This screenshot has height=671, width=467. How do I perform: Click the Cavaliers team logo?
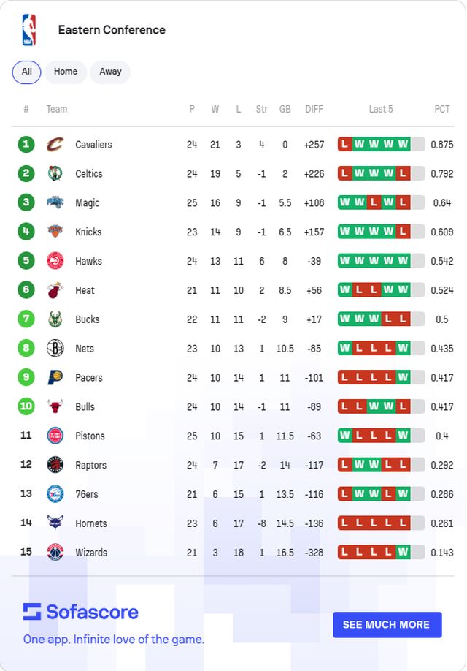[x=55, y=145]
